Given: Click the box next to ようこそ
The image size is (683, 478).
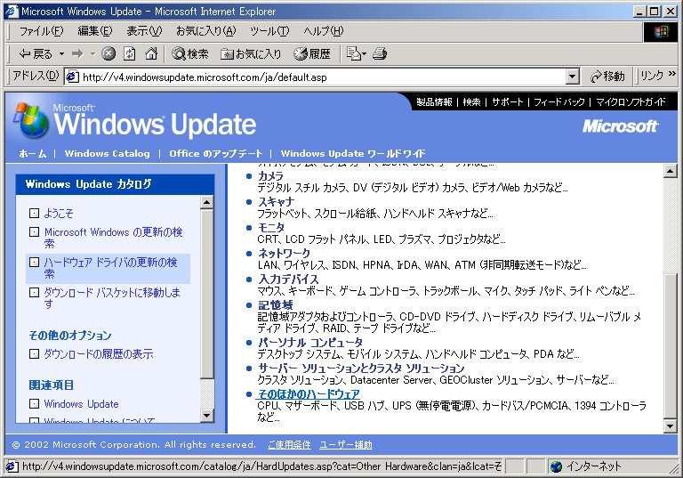Looking at the screenshot, I should click(34, 214).
